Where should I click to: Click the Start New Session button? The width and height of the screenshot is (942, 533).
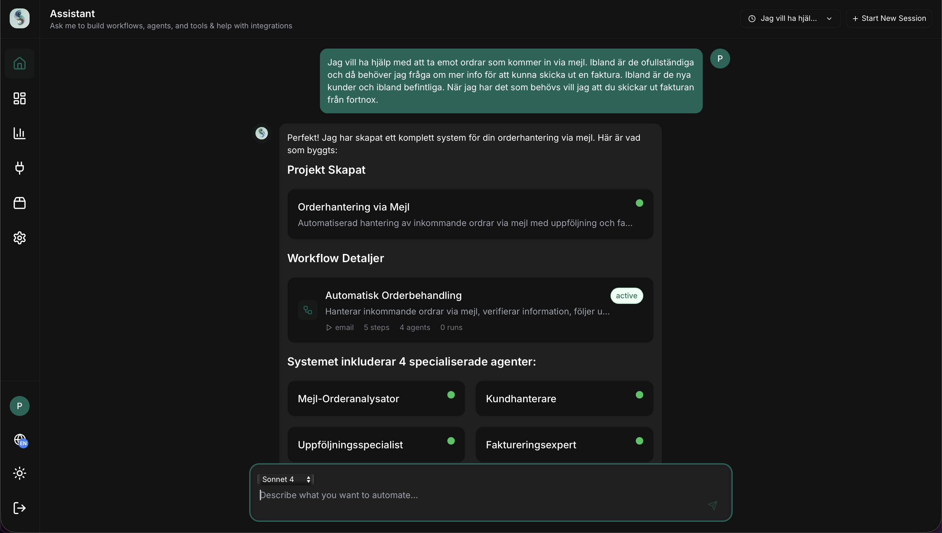889,18
